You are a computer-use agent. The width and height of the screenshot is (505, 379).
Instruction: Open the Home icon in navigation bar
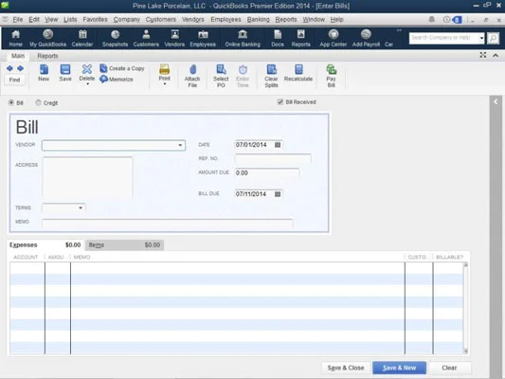(15, 38)
